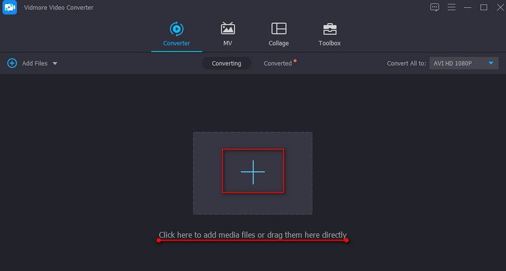Open the AVI HD 1080P format box
This screenshot has width=506, height=271.
point(455,64)
